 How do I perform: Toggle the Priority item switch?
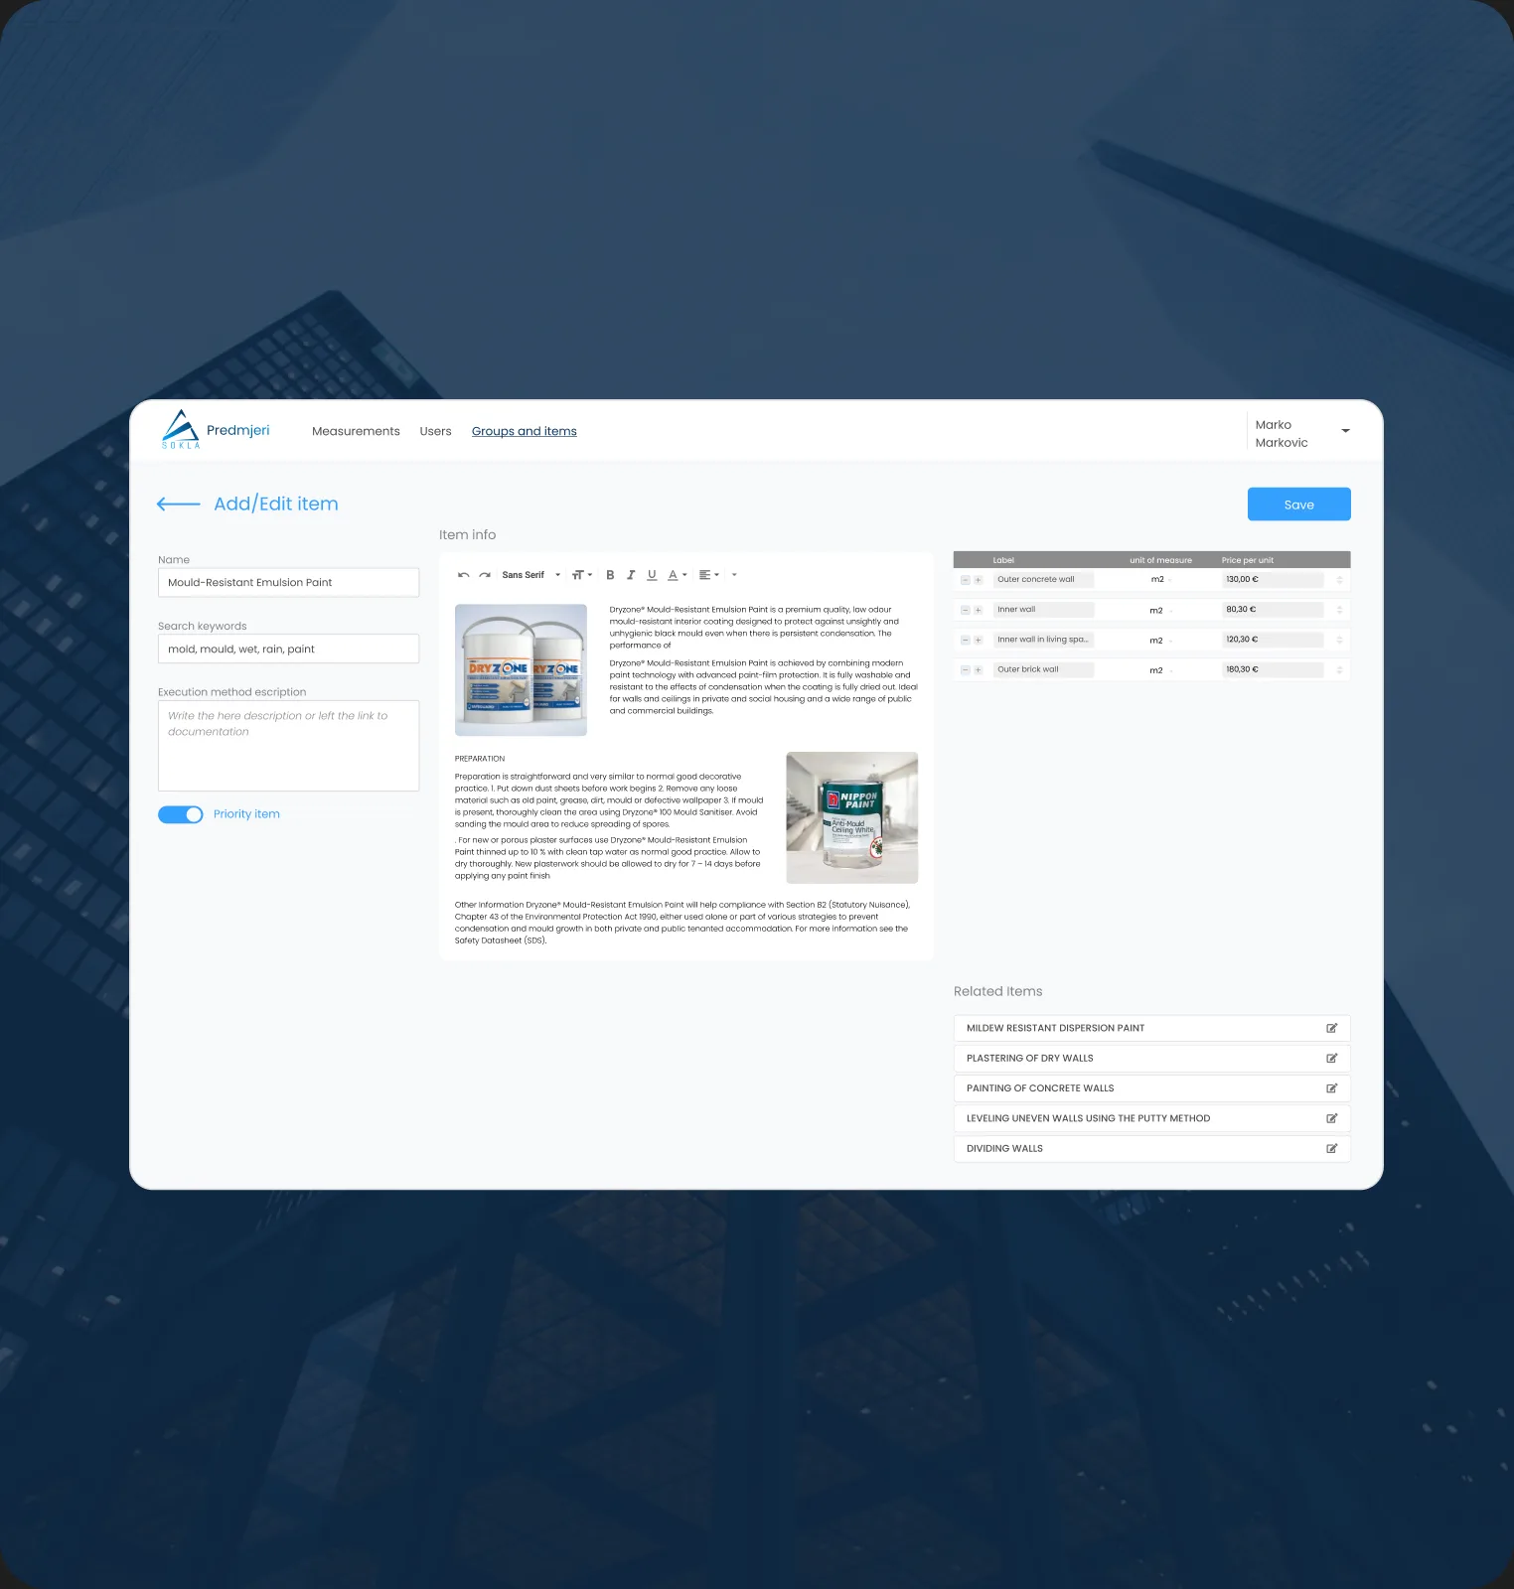(x=181, y=814)
